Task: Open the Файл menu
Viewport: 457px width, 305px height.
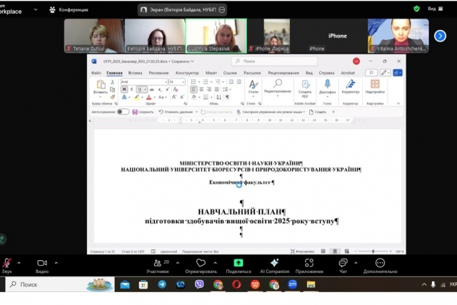Action: coord(96,73)
